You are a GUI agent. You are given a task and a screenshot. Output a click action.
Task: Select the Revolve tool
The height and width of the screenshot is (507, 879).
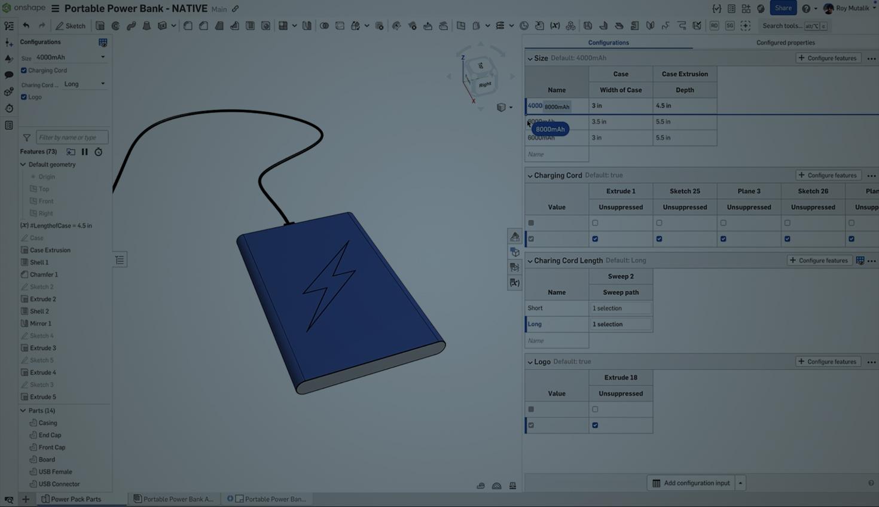click(115, 26)
